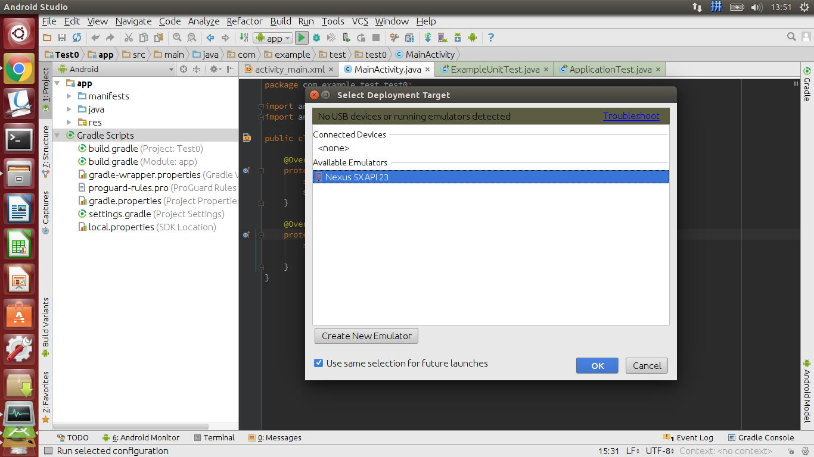Screen dimensions: 814x457
Task: Click the Navigate Forward arrow
Action: (x=225, y=37)
